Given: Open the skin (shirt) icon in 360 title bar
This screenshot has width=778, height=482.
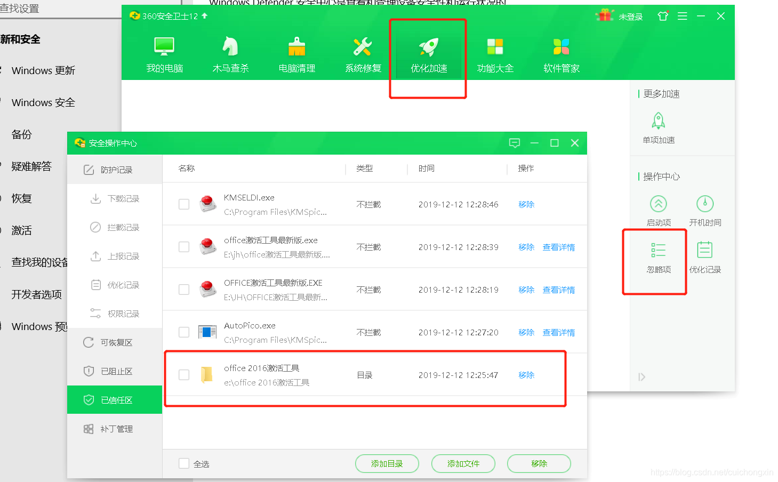Looking at the screenshot, I should [663, 16].
